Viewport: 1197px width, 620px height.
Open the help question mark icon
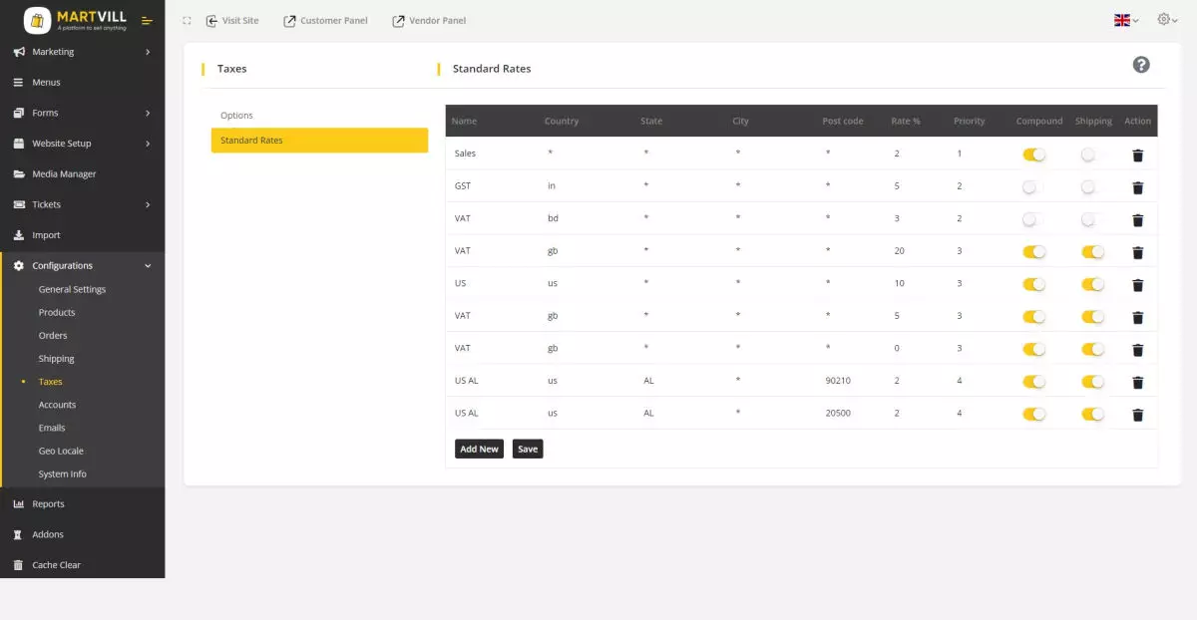point(1141,65)
